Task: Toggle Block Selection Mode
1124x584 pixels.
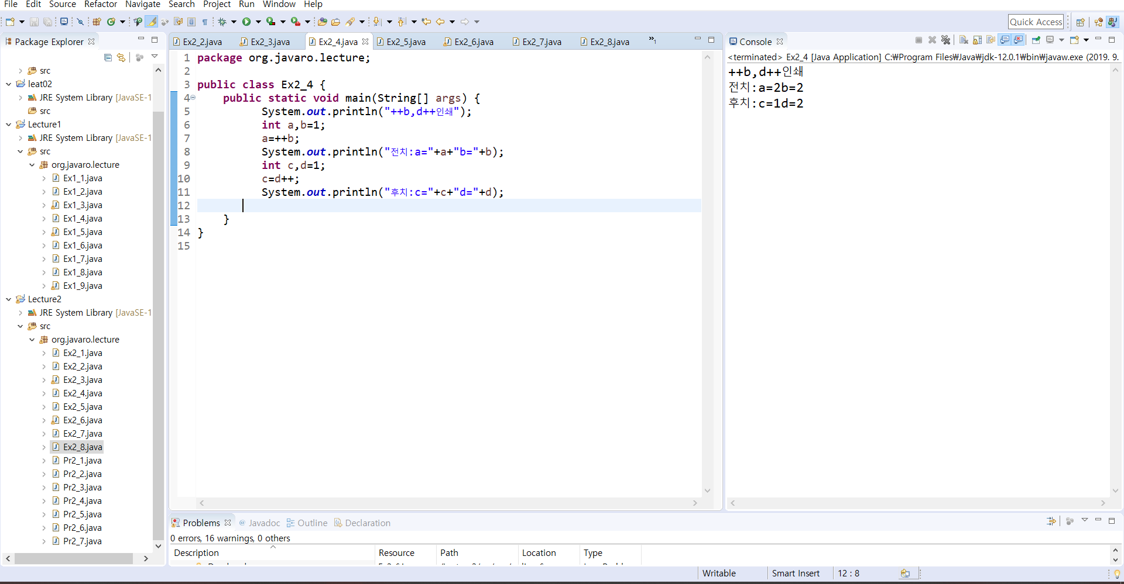Action: click(x=191, y=22)
